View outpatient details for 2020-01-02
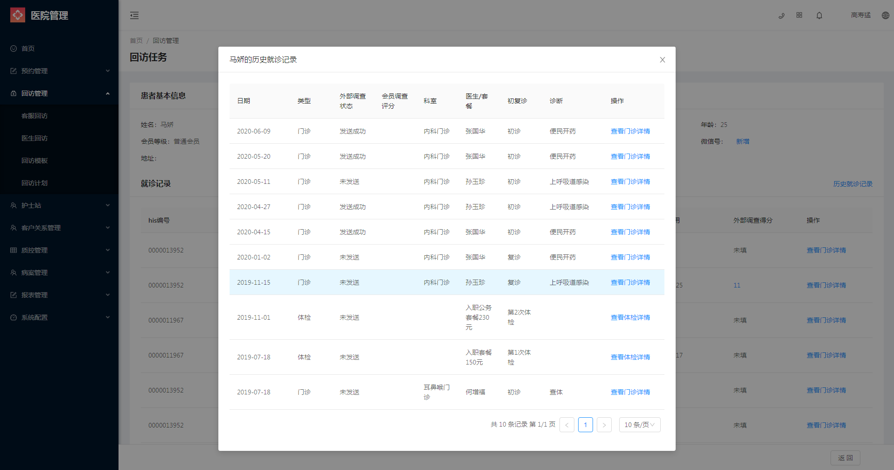894x470 pixels. pyautogui.click(x=630, y=257)
